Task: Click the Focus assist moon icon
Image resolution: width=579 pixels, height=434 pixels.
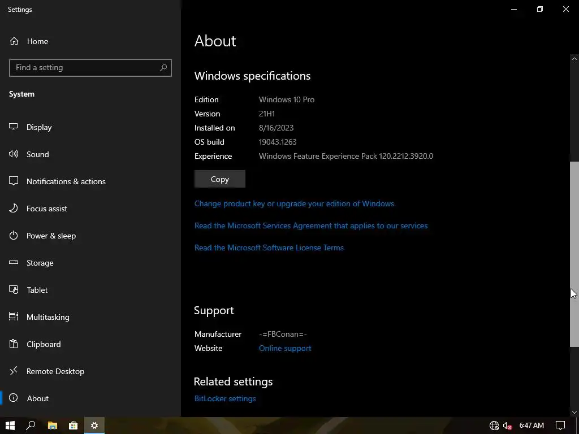Action: click(14, 208)
